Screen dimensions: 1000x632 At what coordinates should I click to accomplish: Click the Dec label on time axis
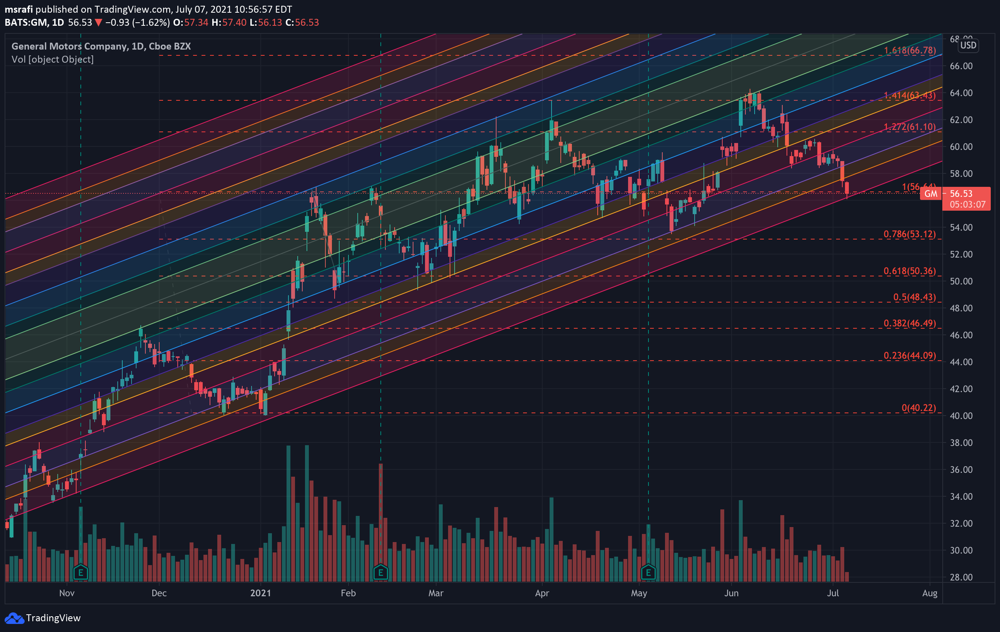point(159,593)
